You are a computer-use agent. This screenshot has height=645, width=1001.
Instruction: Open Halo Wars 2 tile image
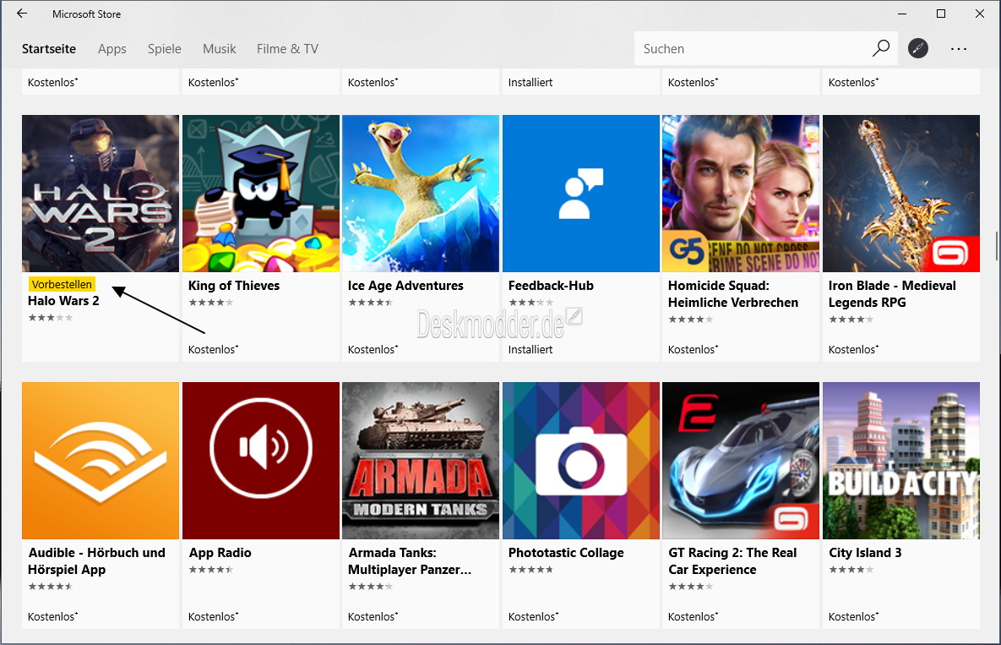click(101, 194)
